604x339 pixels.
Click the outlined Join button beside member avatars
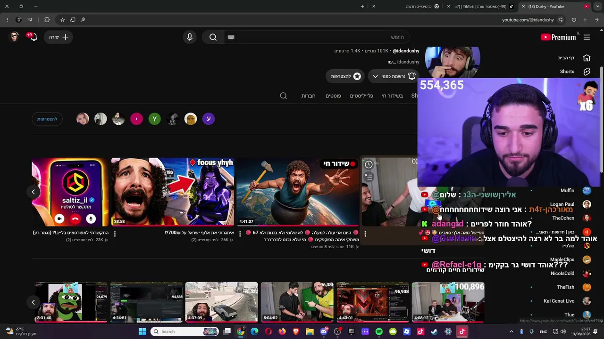(47, 119)
